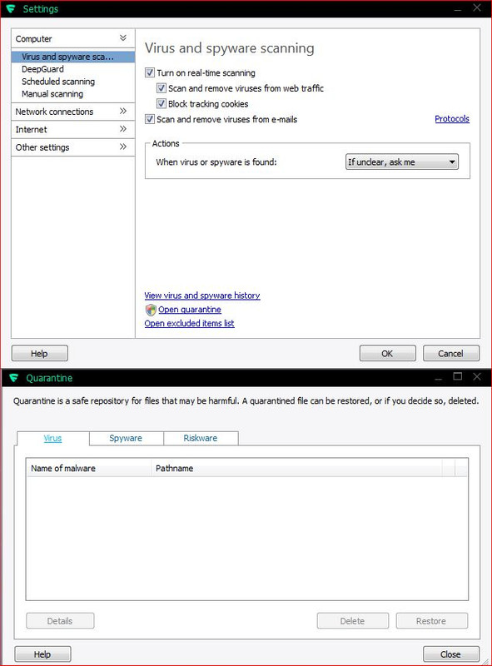Viewport: 492px width, 666px height.
Task: Click the Delete button in Quarantine
Action: [x=353, y=621]
